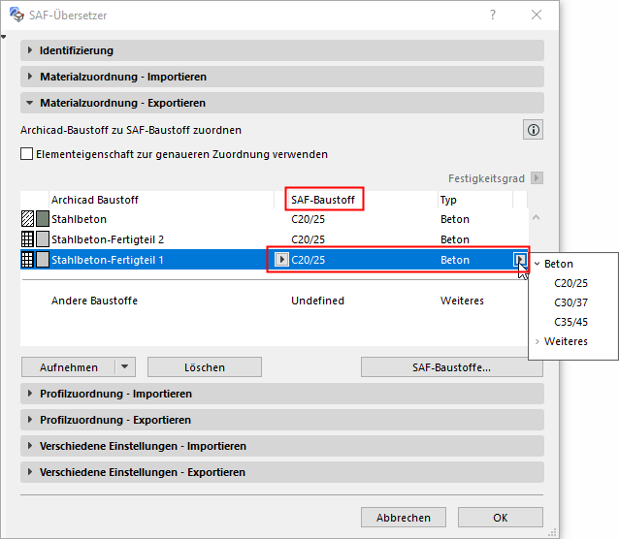
Task: Open the Aufnehmen dropdown arrow
Action: (x=125, y=367)
